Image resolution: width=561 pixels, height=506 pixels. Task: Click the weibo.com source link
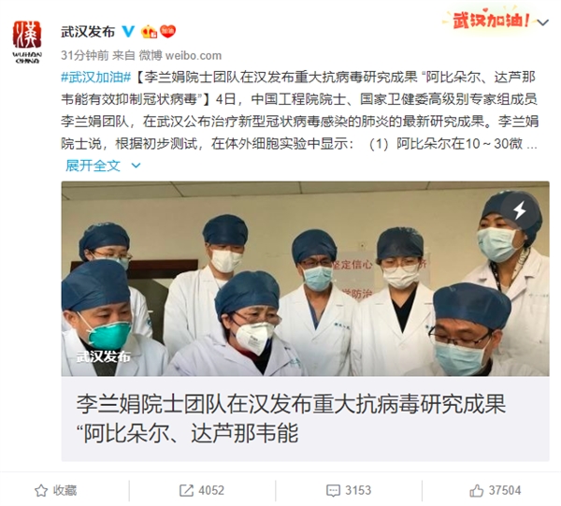click(x=194, y=55)
